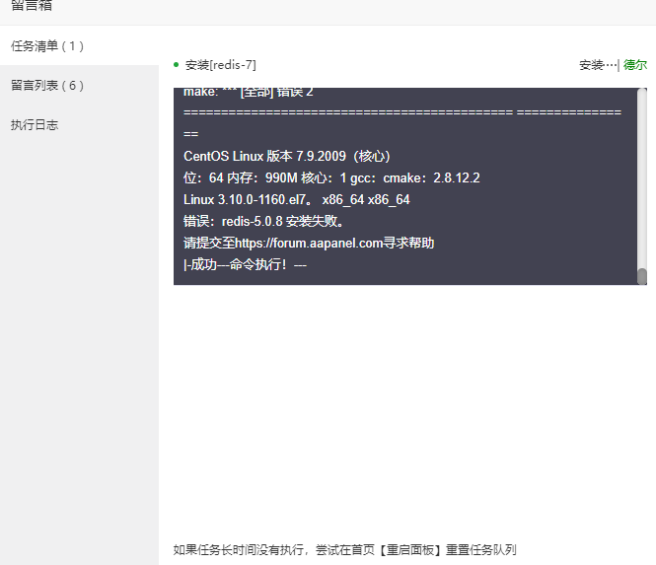
Task: Click the 重启面板 hint text at bottom
Action: (x=344, y=549)
